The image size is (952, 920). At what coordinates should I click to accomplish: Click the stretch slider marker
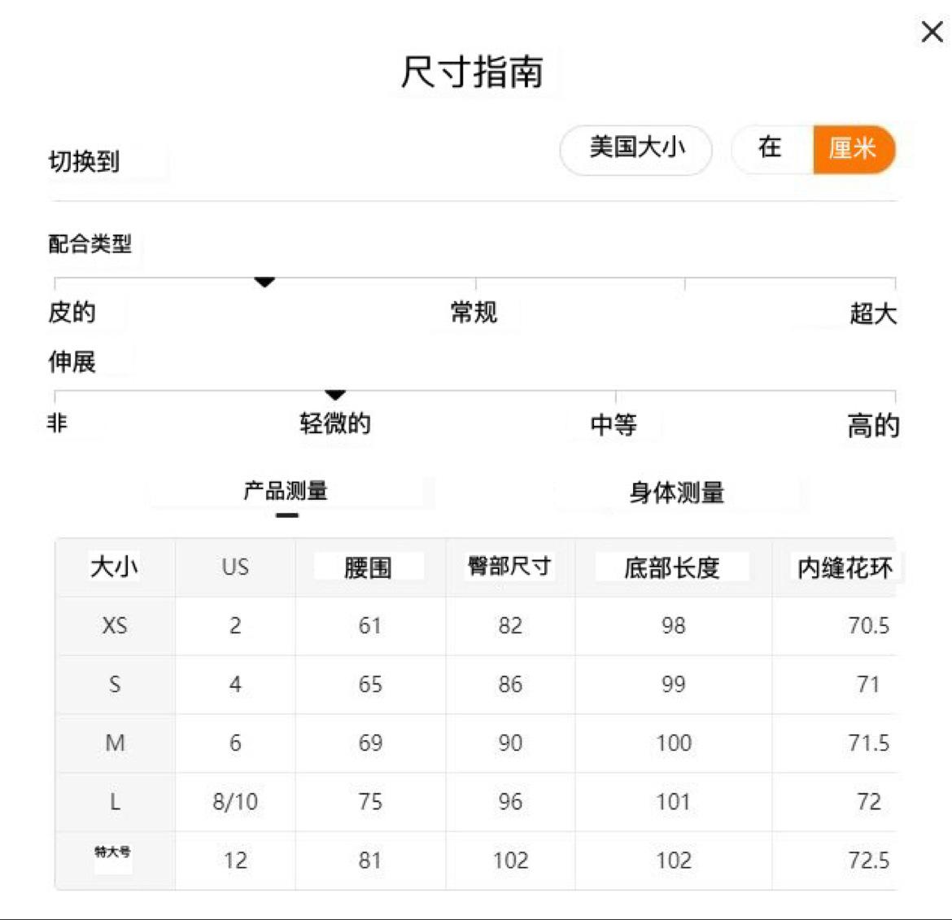pos(335,395)
